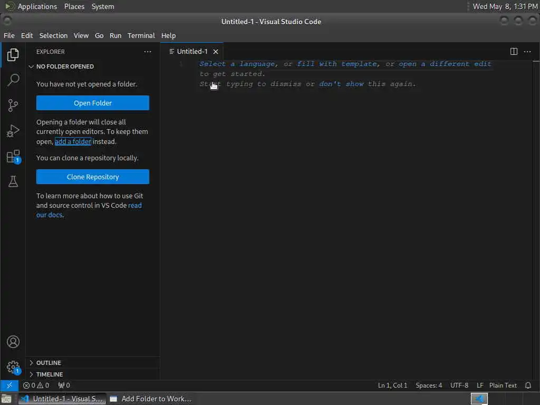The height and width of the screenshot is (405, 540).
Task: Open the View menu
Action: (81, 35)
